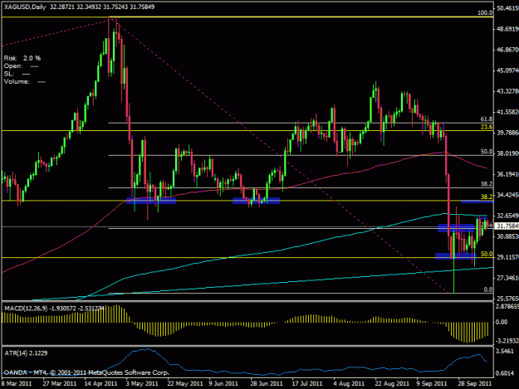Image resolution: width=519 pixels, height=389 pixels.
Task: Click the MACD zero level 0.00
Action: point(502,322)
